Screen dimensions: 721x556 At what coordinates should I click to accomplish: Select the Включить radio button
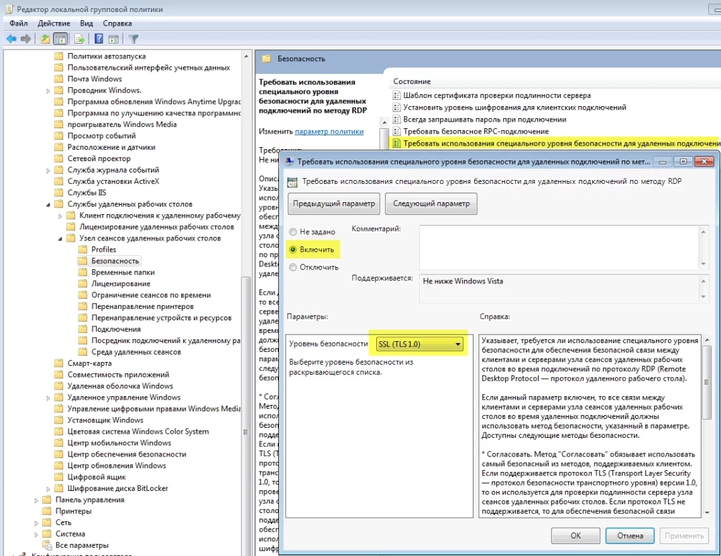click(293, 250)
